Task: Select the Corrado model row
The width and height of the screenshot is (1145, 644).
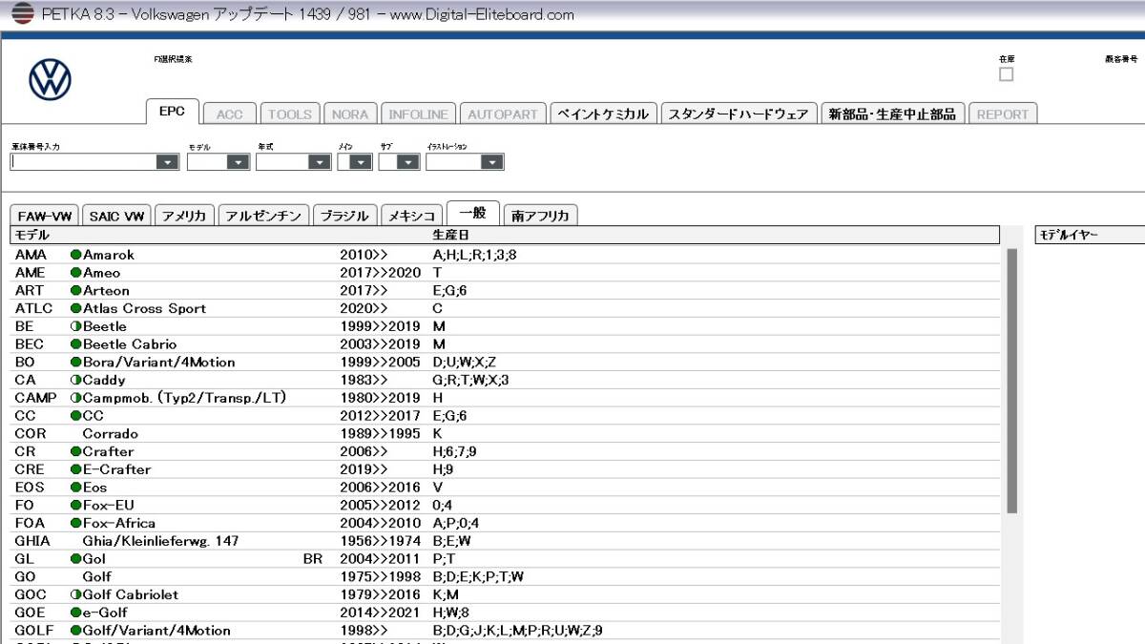Action: [x=506, y=434]
